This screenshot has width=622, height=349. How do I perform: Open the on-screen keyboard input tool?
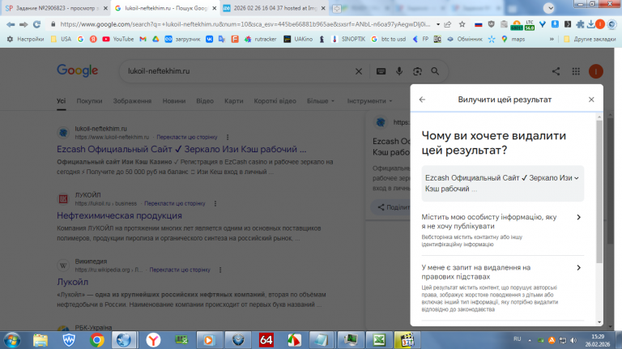point(381,71)
